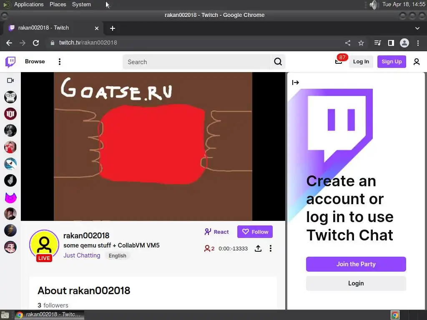Open the red shield logo avatar channel
427x320 pixels.
(x=10, y=114)
